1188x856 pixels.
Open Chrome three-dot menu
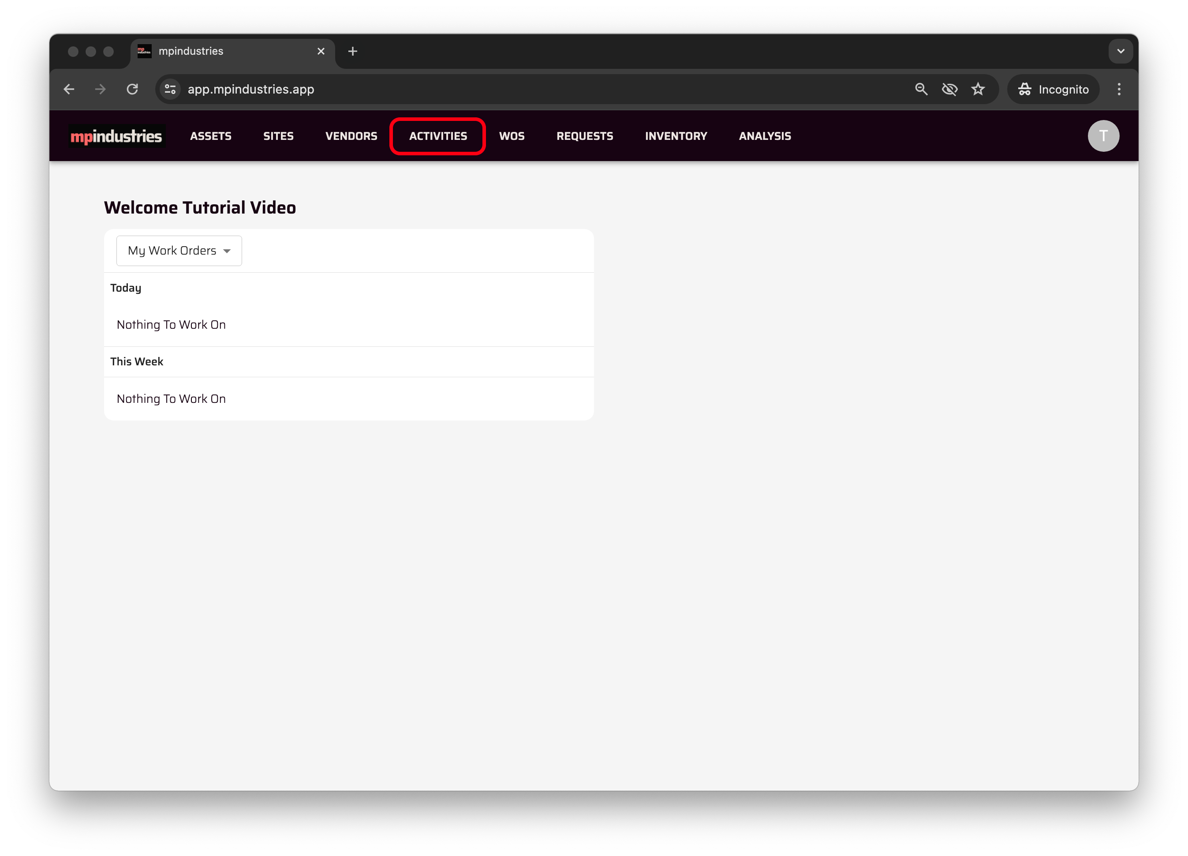pos(1119,90)
